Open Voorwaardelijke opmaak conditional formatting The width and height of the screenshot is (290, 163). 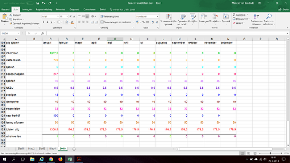[169, 20]
